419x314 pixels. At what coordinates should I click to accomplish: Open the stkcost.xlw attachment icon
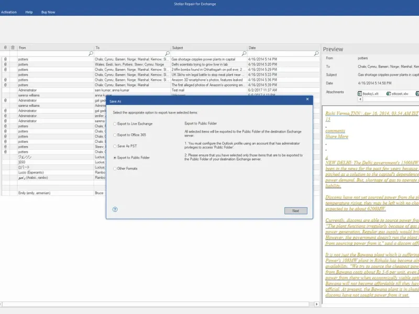click(x=389, y=94)
